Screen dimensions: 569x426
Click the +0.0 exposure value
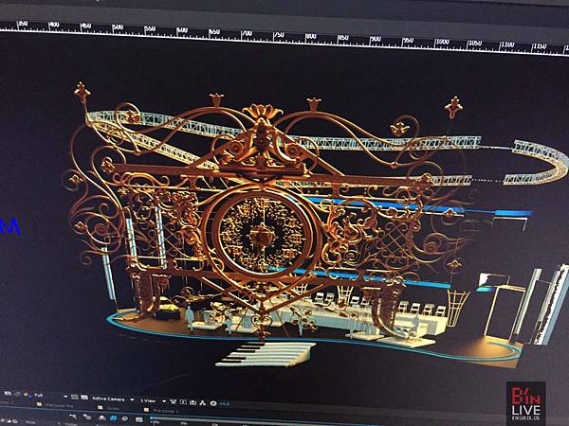224,403
